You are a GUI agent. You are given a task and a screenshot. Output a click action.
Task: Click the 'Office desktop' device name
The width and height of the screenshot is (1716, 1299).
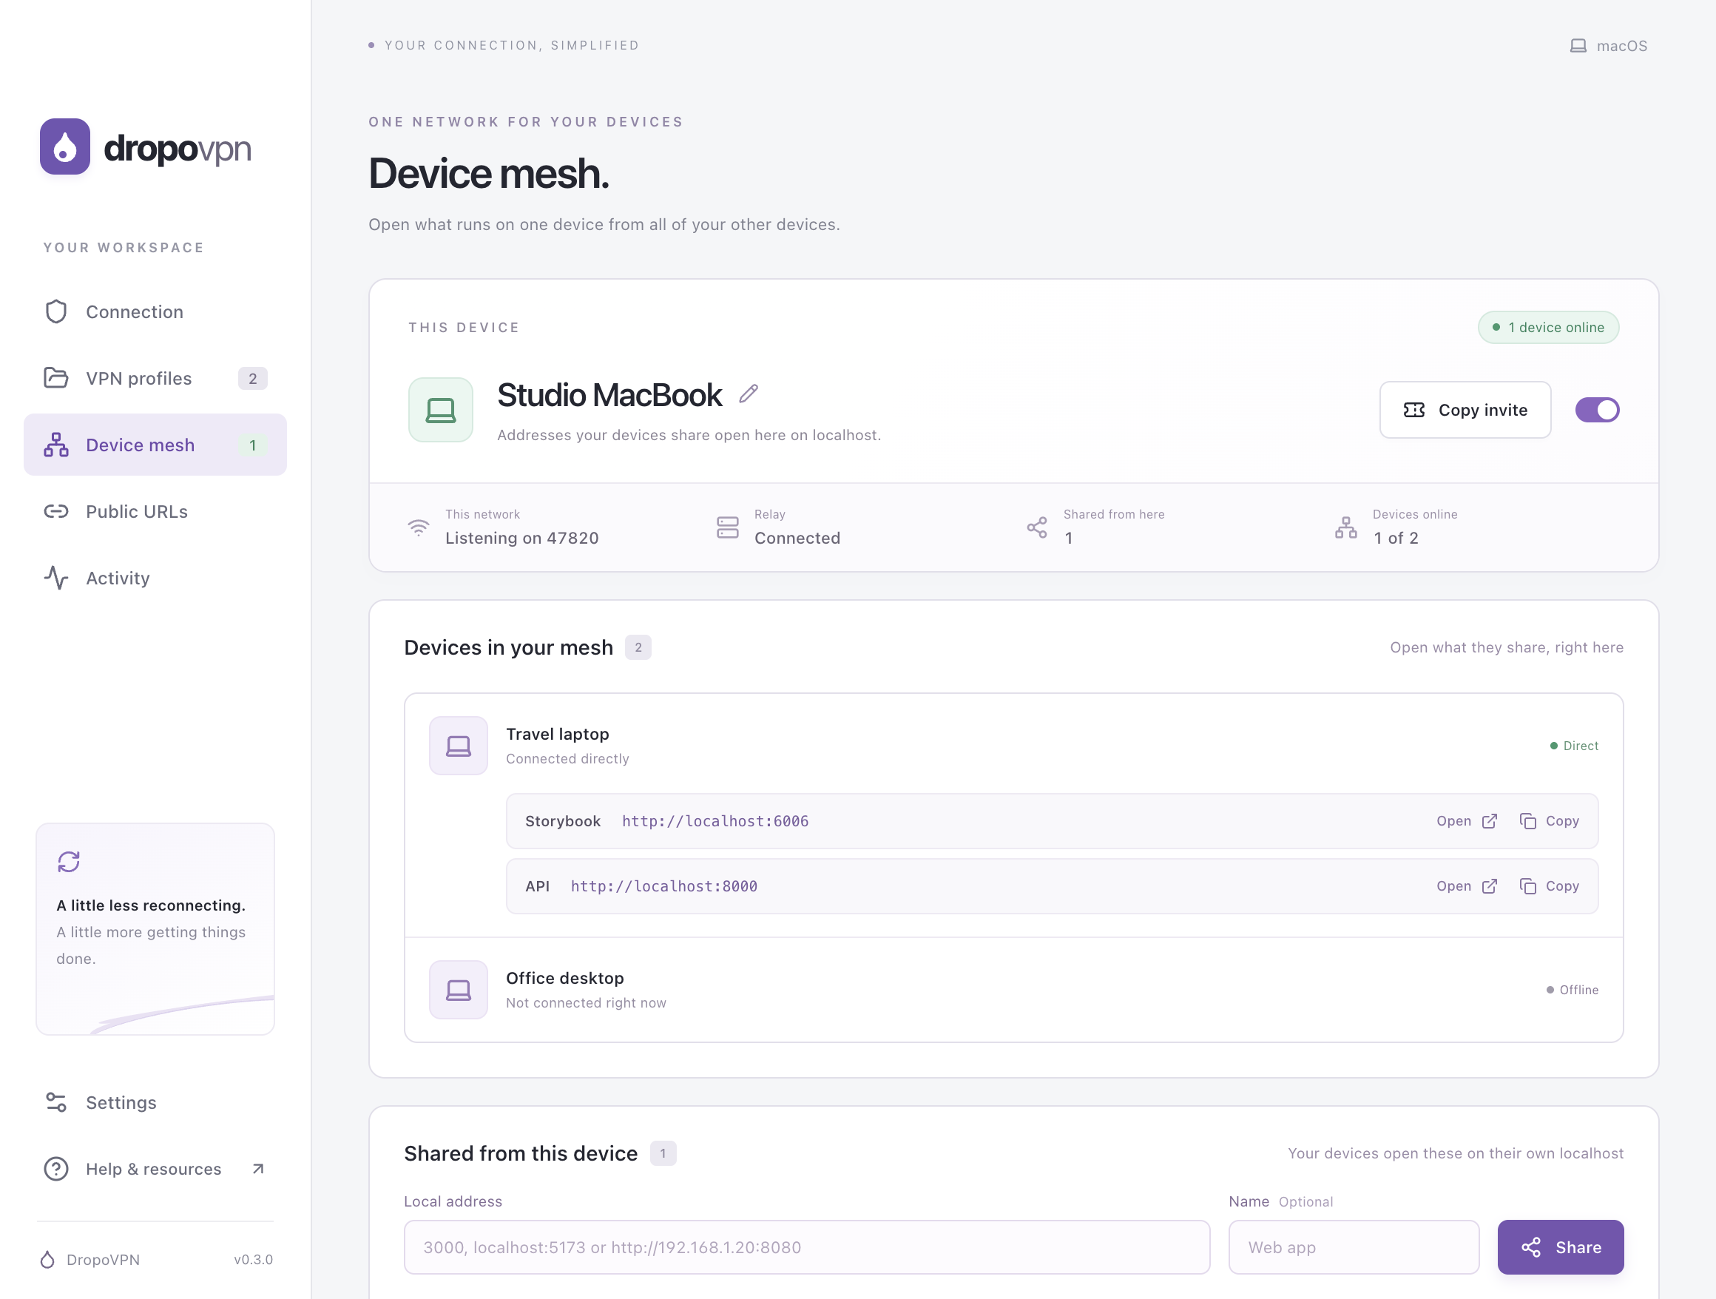coord(565,978)
